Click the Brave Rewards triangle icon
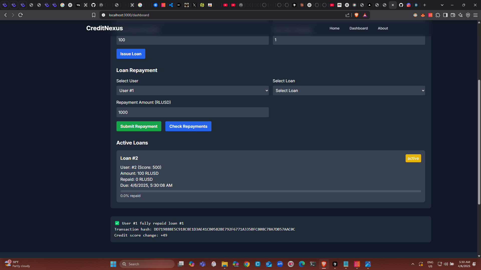 point(365,15)
